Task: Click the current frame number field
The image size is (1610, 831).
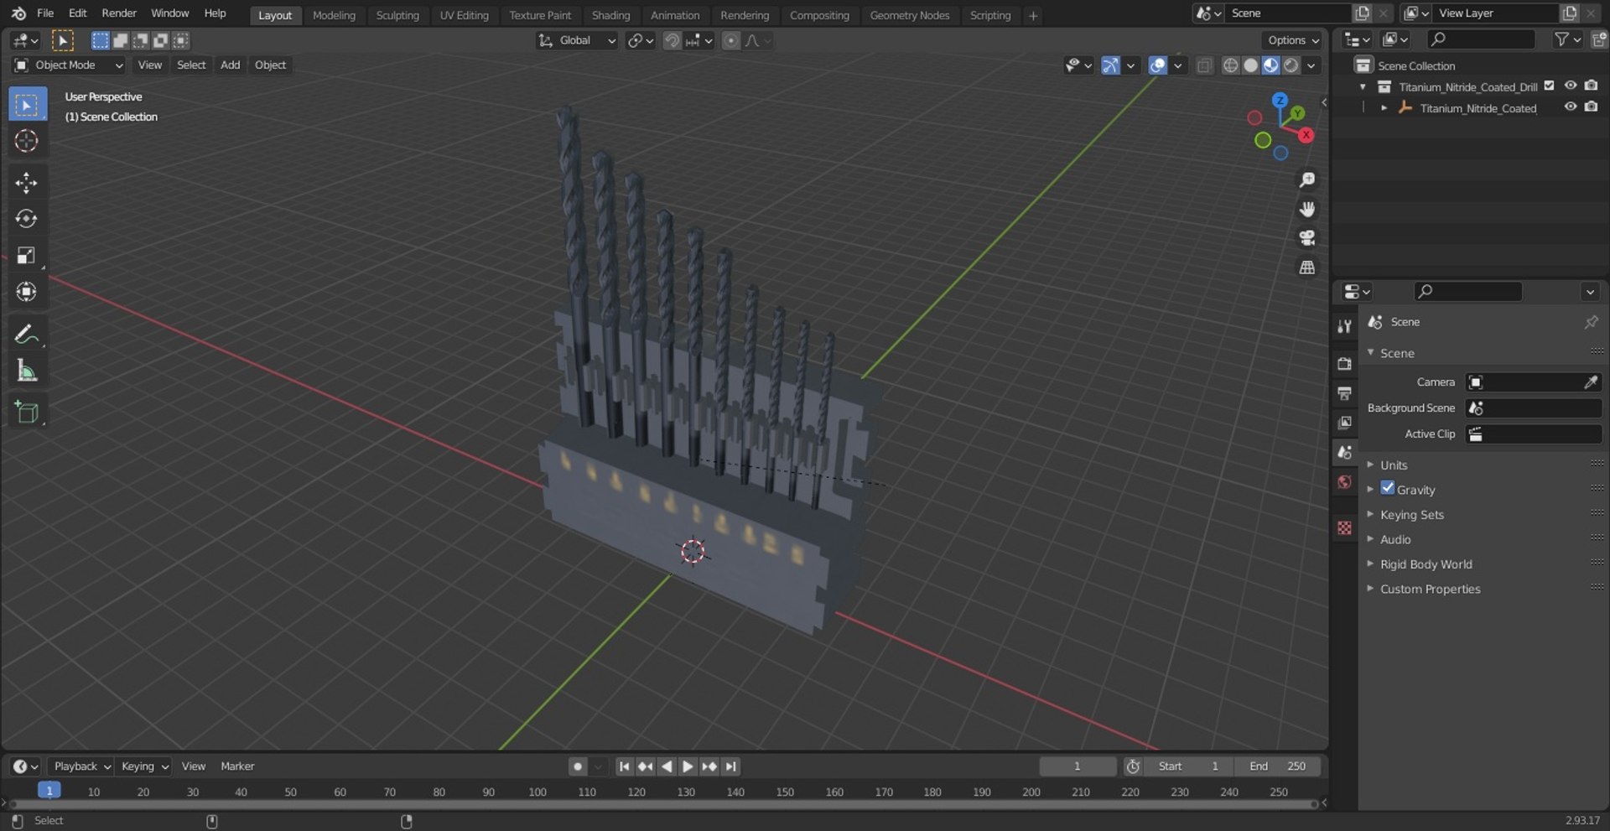Action: (1078, 766)
